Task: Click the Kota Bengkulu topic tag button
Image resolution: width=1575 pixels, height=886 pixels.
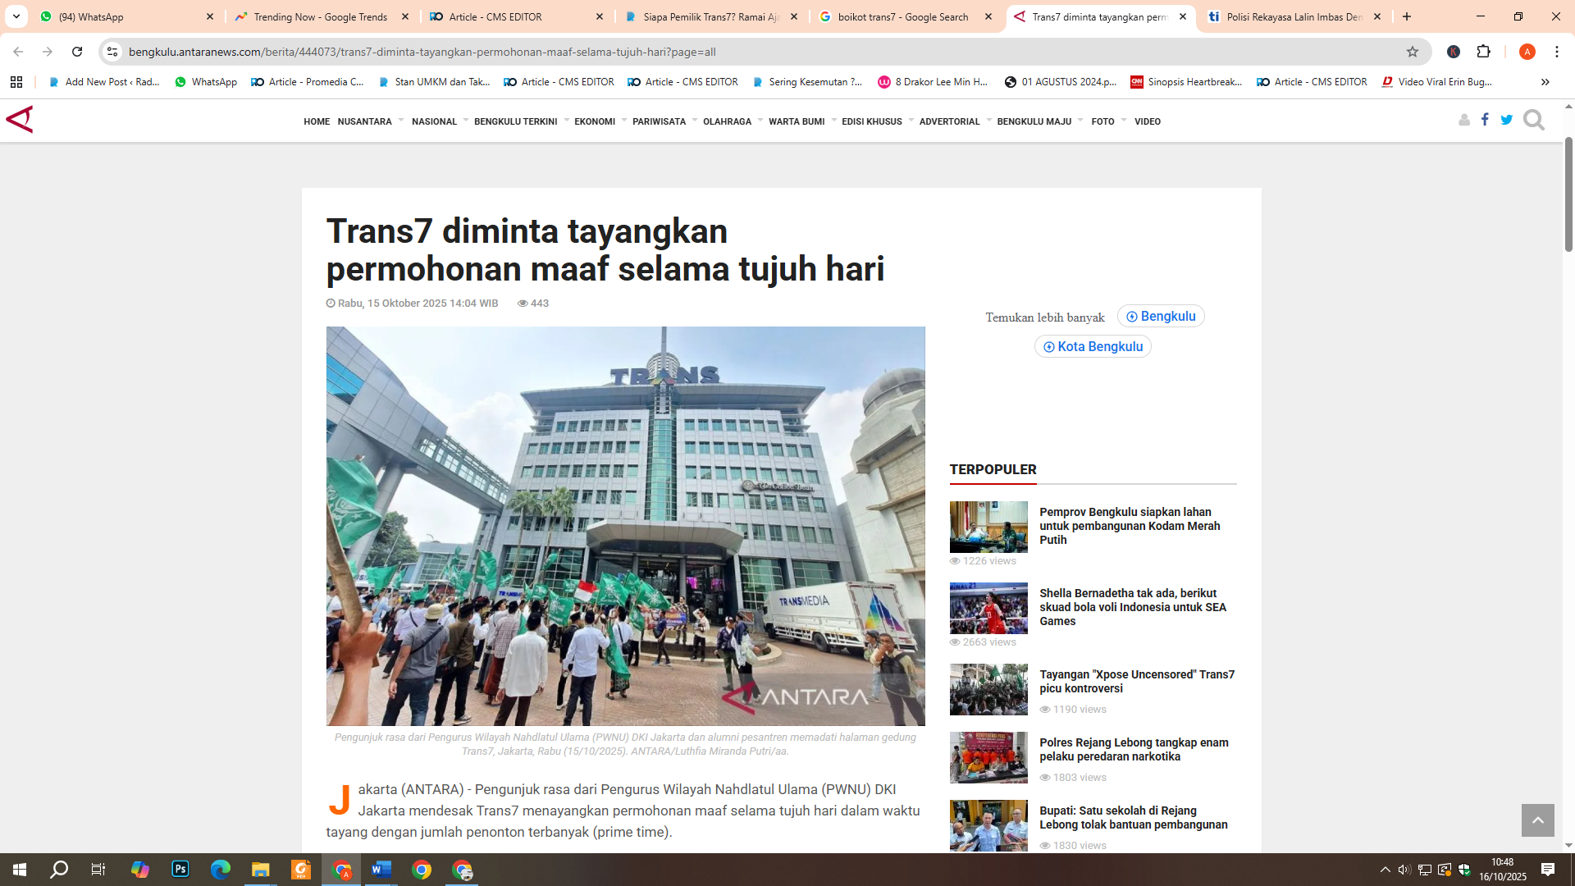Action: [1093, 347]
